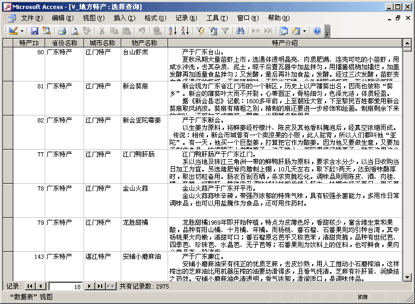Open the 视图(V) menu
Viewport: 415px width, 304px height.
pyautogui.click(x=94, y=18)
